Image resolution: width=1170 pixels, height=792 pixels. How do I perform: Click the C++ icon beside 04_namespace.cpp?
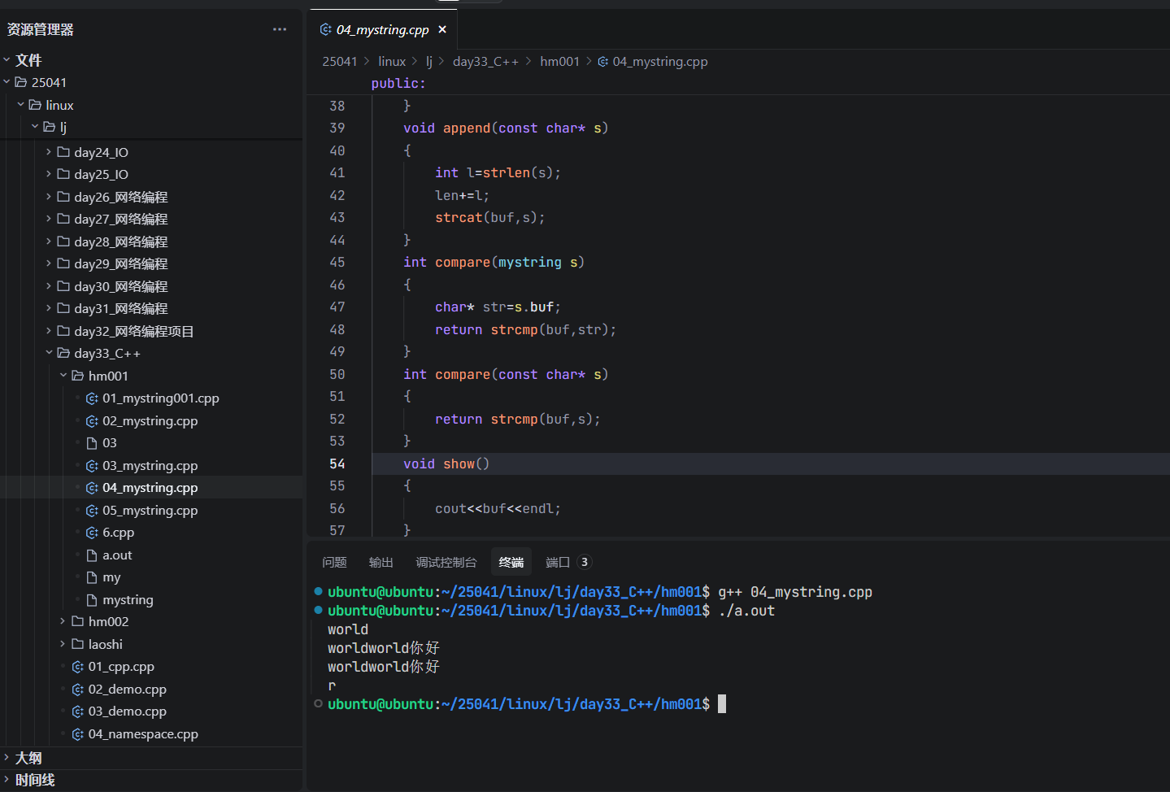click(x=78, y=734)
